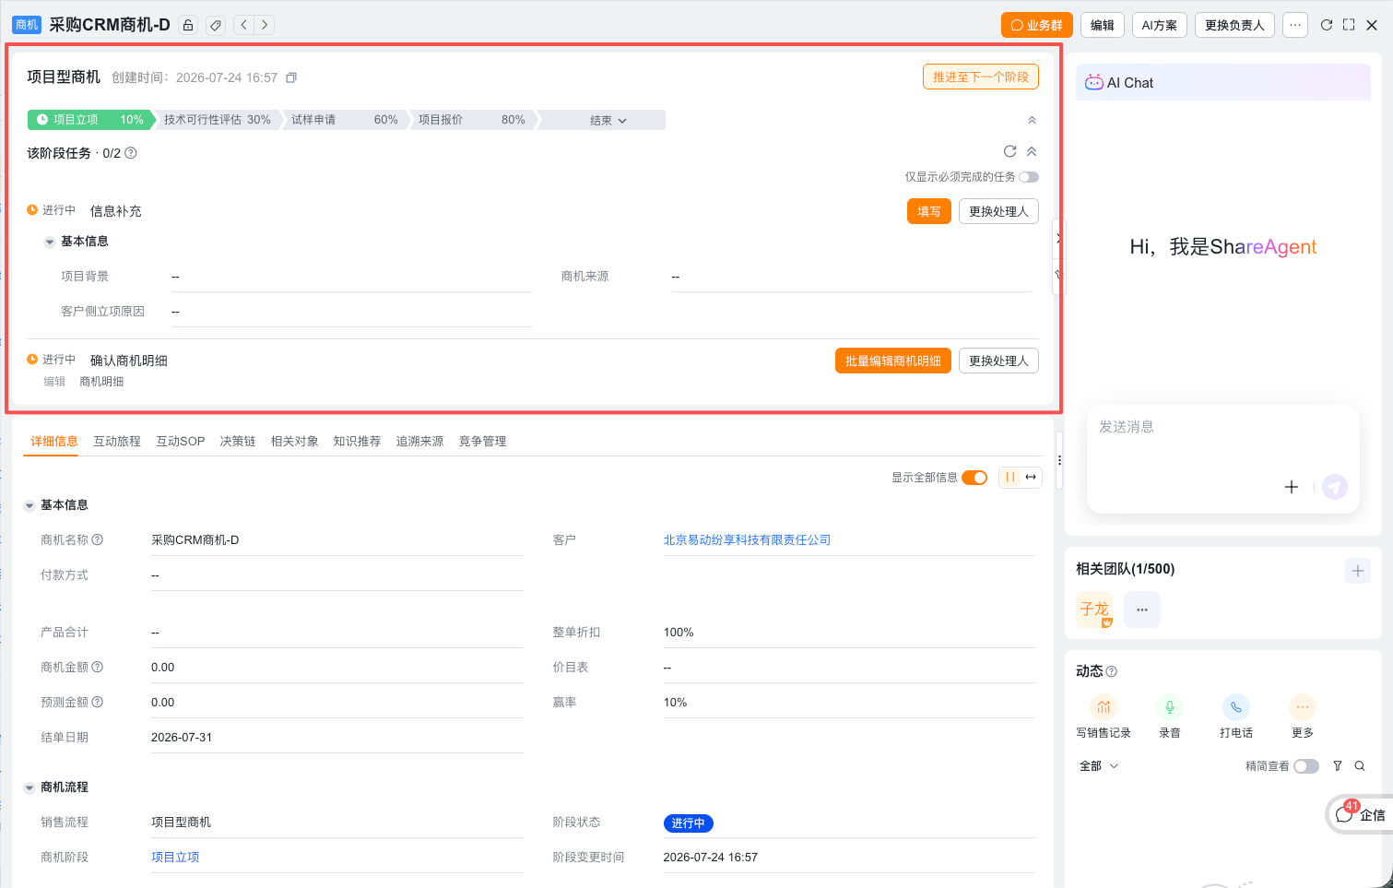Collapse 基本信息 under 信息补充 task
The width and height of the screenshot is (1393, 888).
(50, 242)
